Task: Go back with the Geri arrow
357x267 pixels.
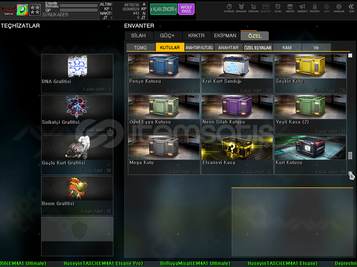Action: coord(351,8)
